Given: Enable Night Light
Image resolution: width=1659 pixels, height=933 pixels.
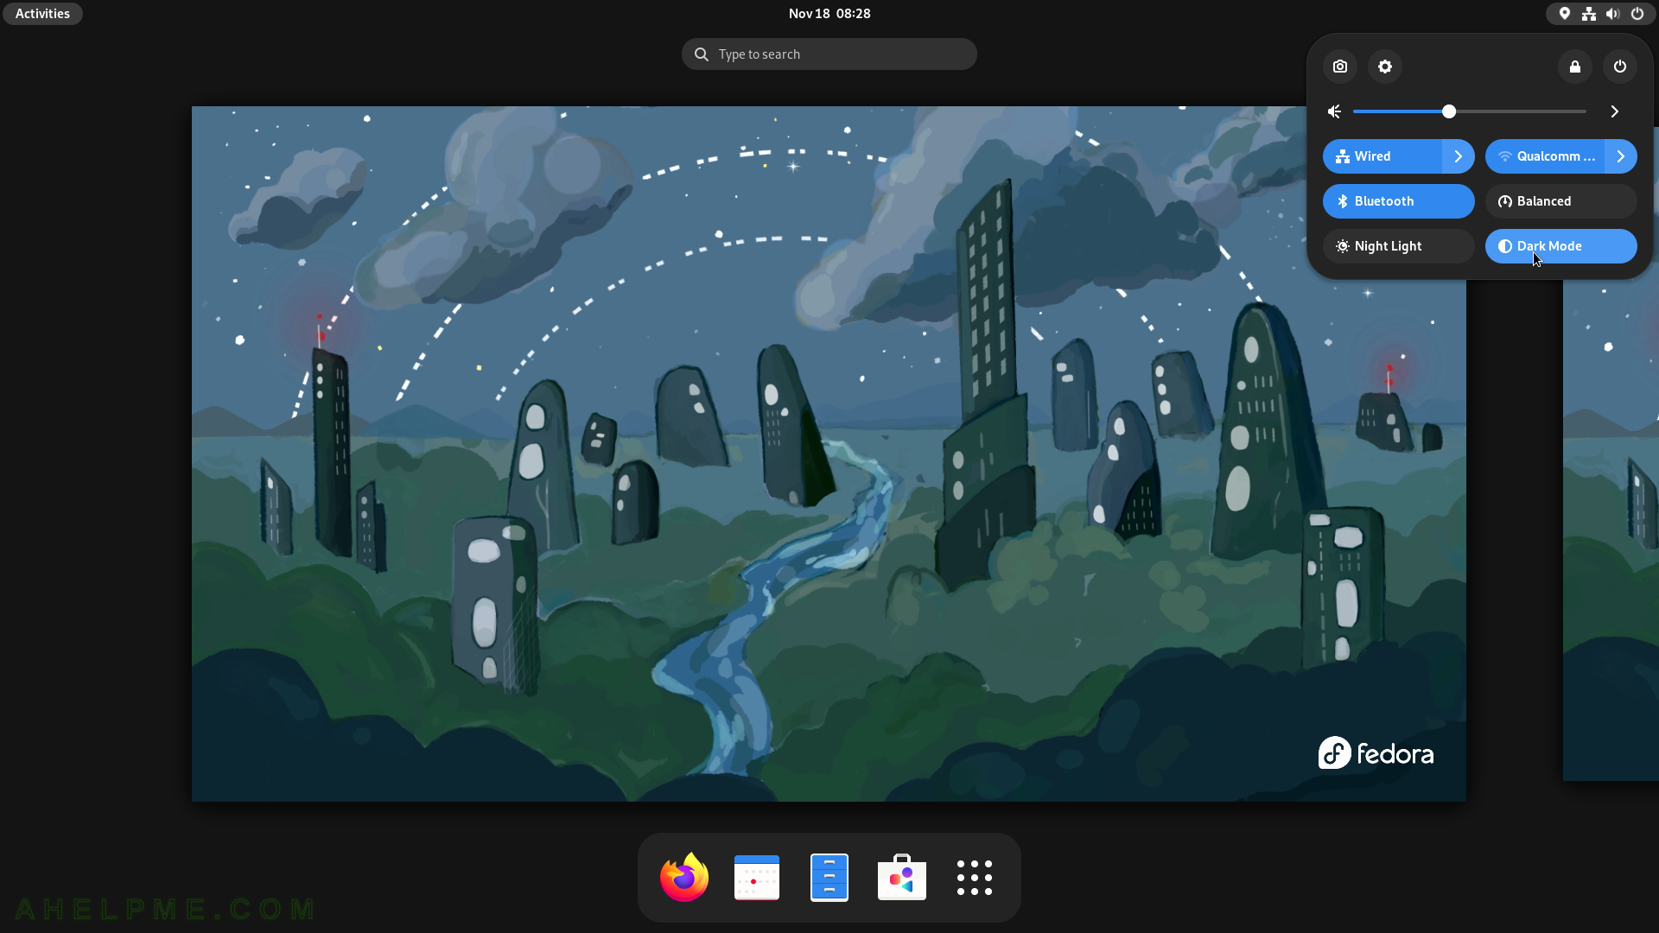Looking at the screenshot, I should tap(1399, 246).
